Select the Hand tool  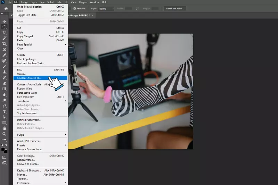click(x=4, y=128)
